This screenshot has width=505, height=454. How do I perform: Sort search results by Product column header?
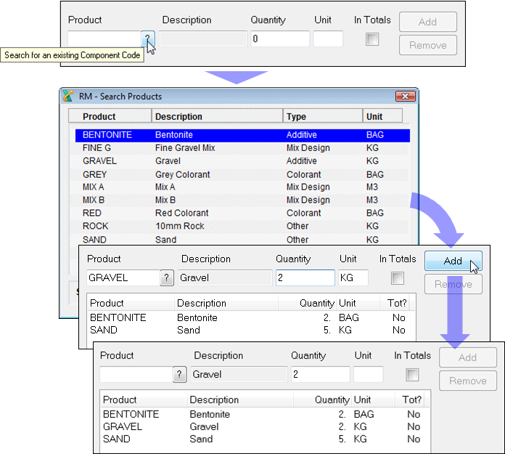[110, 116]
